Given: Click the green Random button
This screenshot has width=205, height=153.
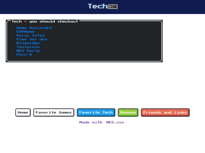Looking at the screenshot, I should [x=128, y=113].
